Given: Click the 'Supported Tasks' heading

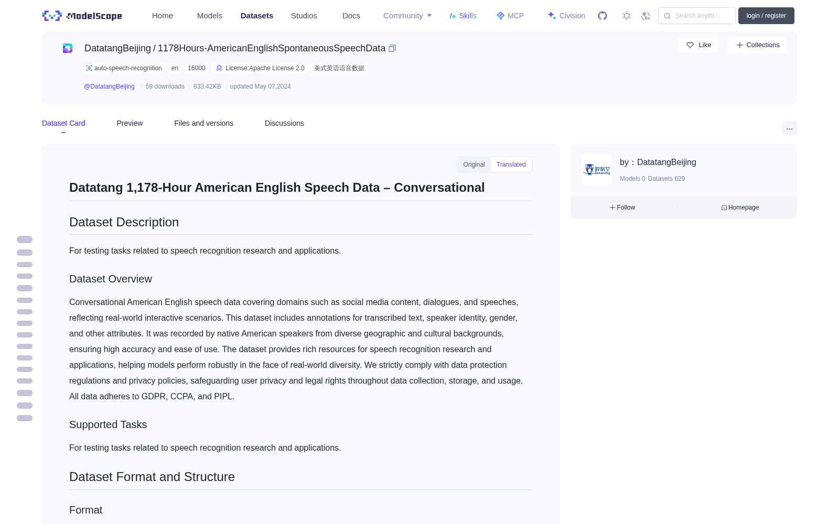Looking at the screenshot, I should click(108, 425).
